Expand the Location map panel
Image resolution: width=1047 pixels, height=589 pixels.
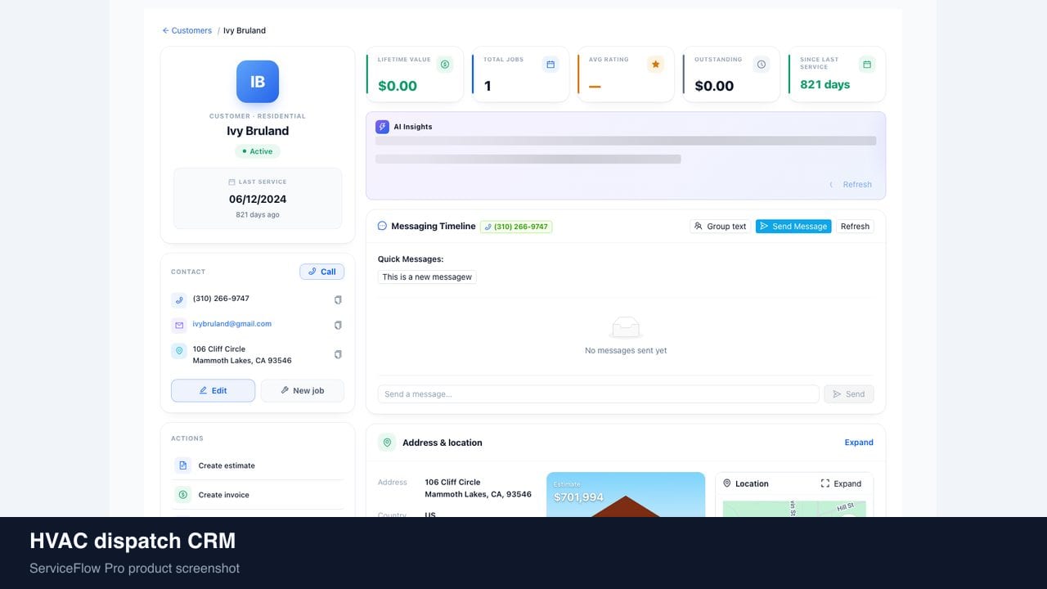coord(841,483)
